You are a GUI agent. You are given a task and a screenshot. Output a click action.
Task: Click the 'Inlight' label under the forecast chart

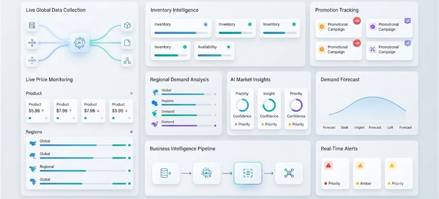pyautogui.click(x=359, y=127)
